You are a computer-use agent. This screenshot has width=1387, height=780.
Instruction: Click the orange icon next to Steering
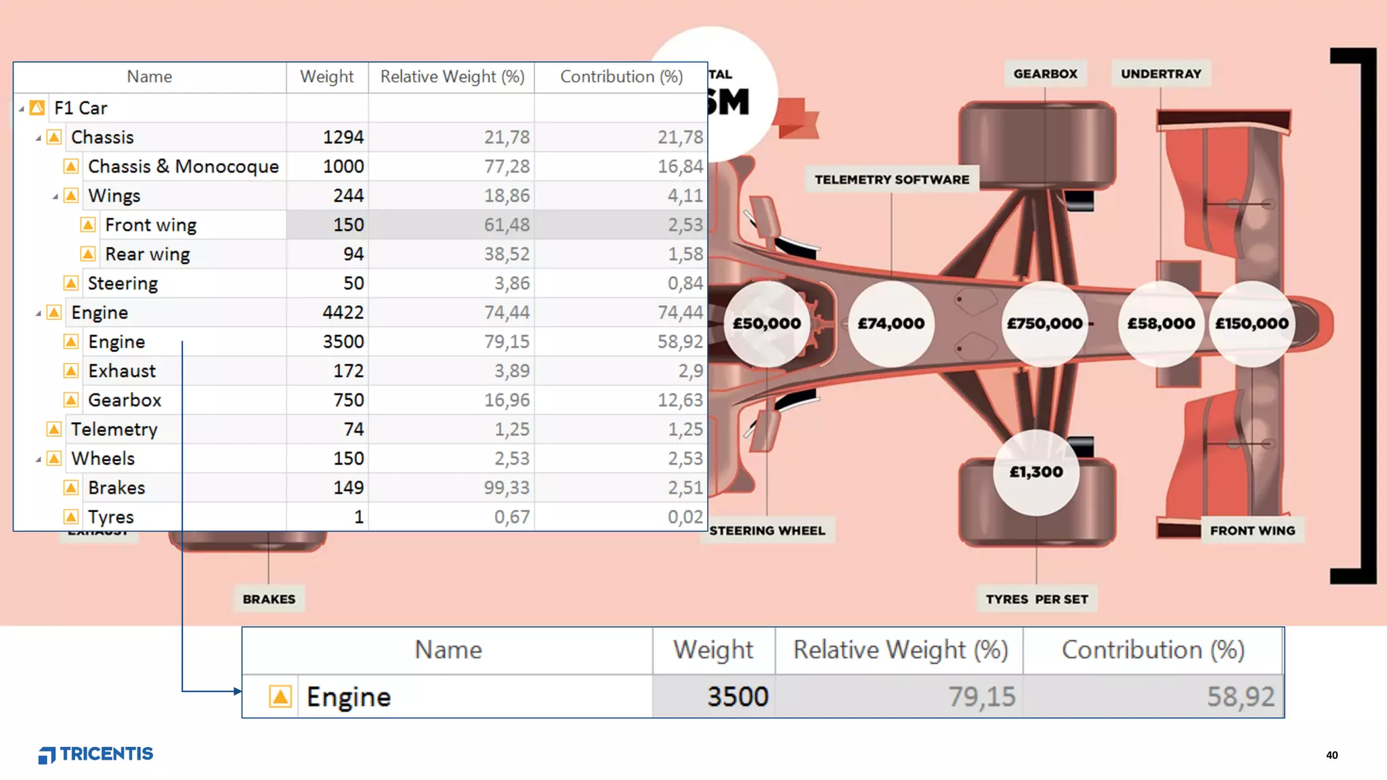tap(71, 283)
